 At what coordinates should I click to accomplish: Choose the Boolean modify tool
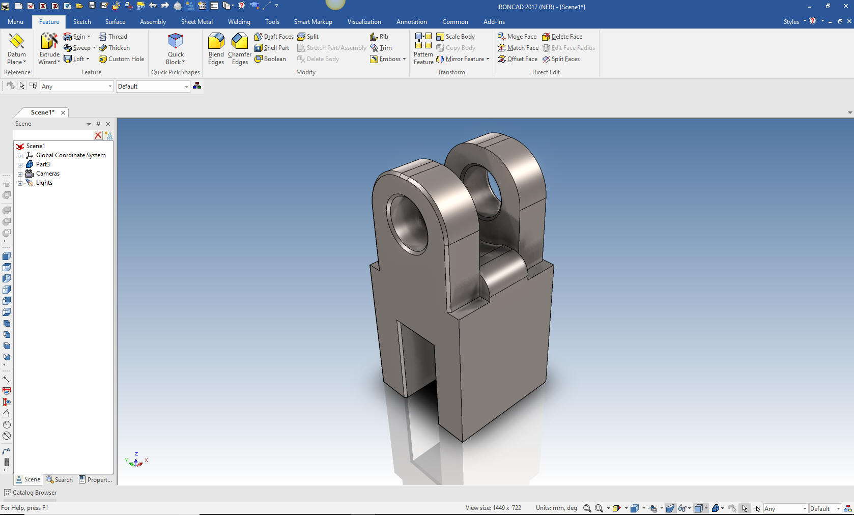270,59
